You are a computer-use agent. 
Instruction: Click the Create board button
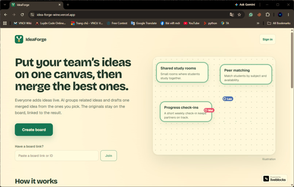[x=34, y=130]
